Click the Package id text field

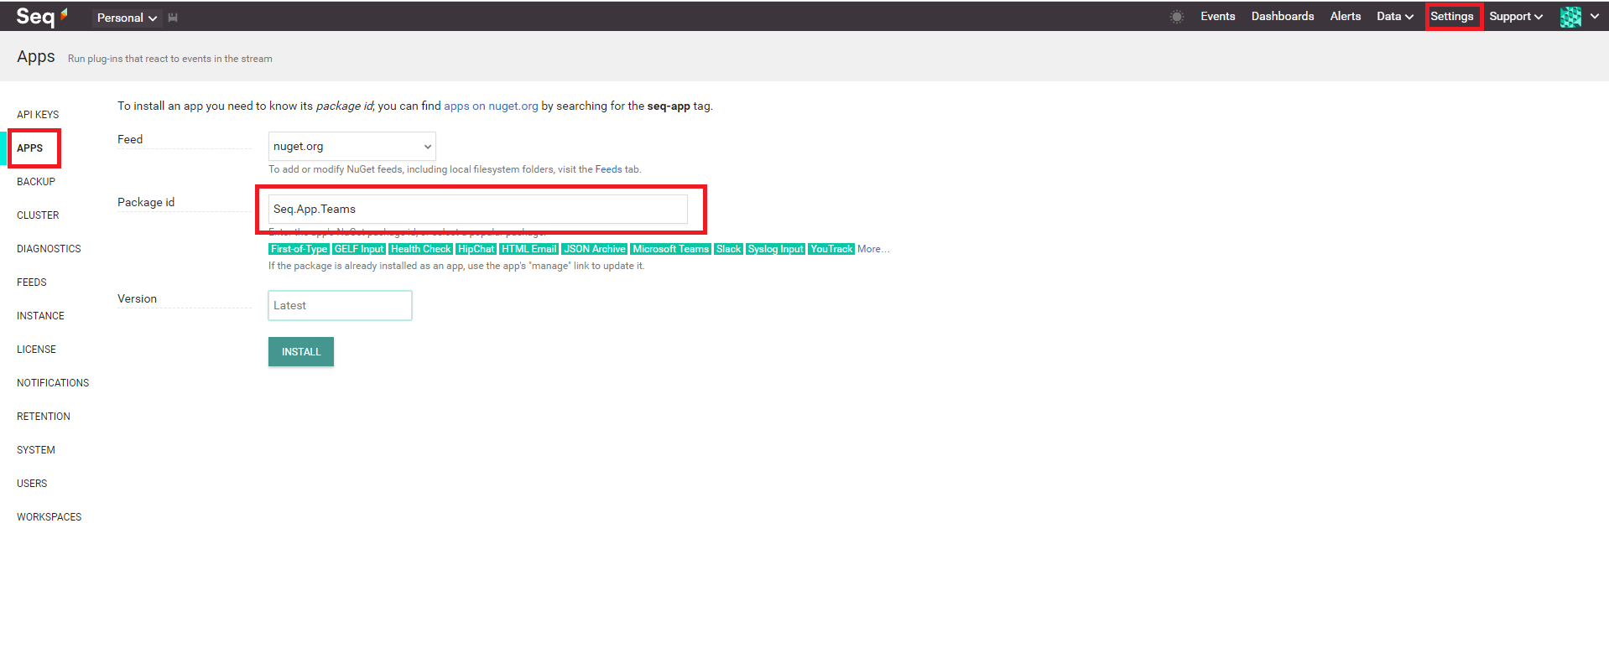[x=477, y=209]
